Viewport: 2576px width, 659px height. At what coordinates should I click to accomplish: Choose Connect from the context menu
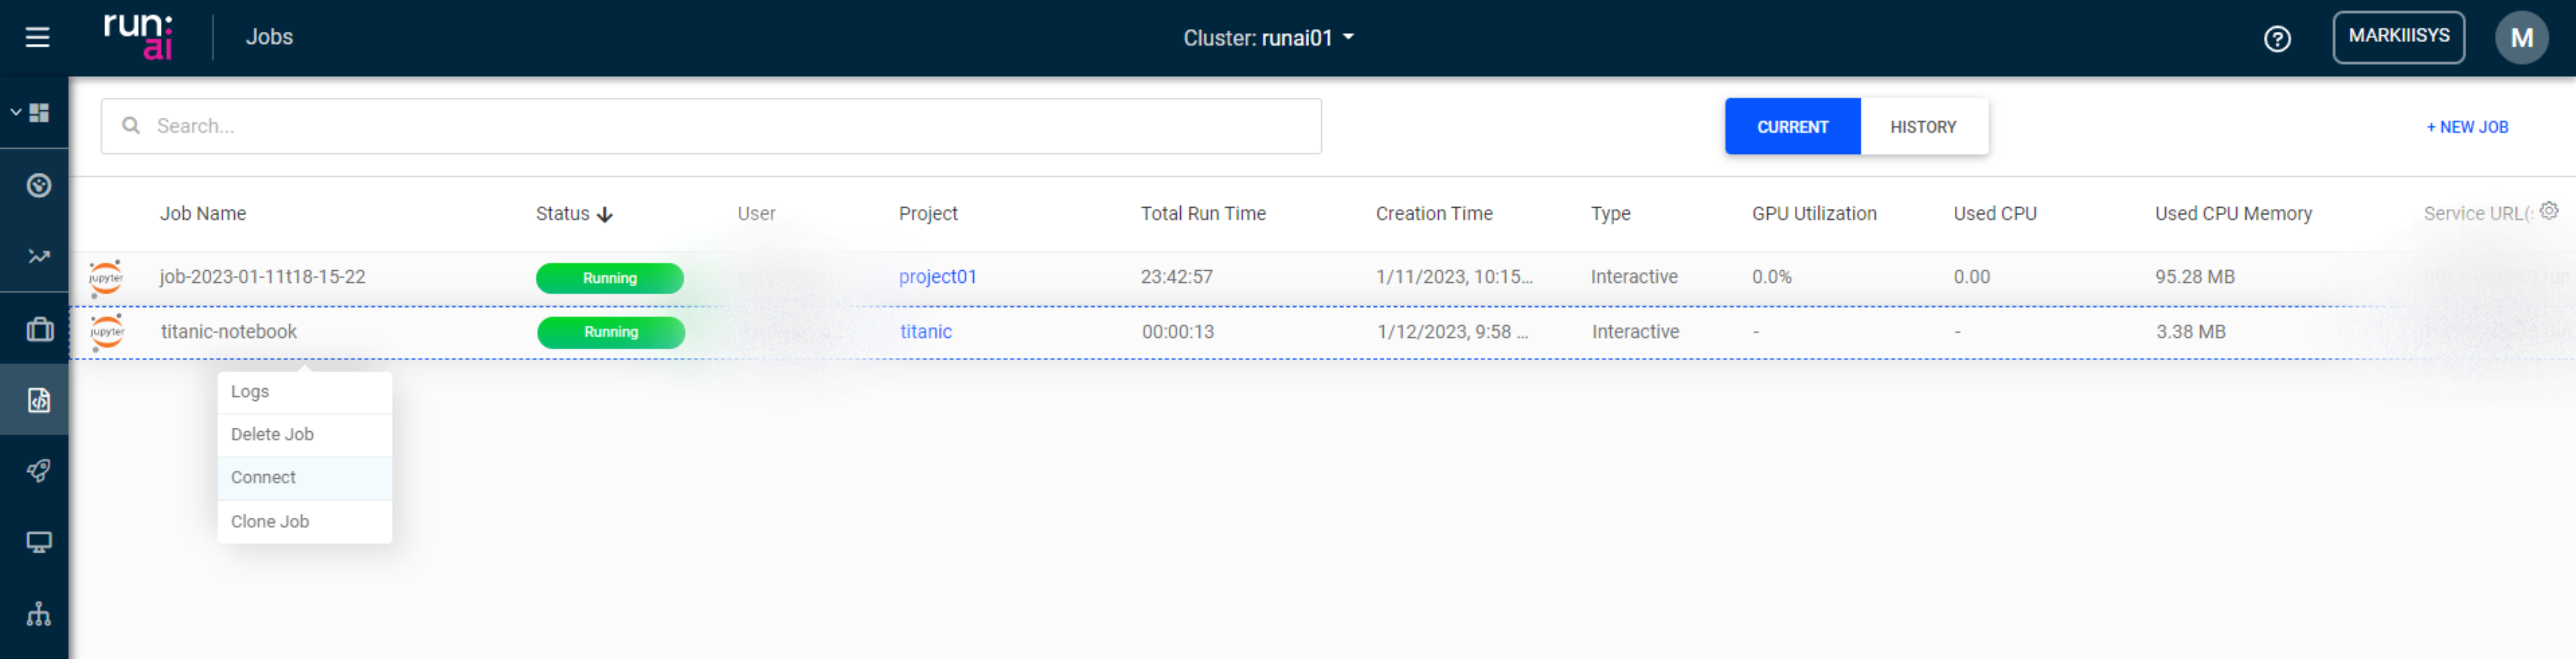pyautogui.click(x=305, y=477)
